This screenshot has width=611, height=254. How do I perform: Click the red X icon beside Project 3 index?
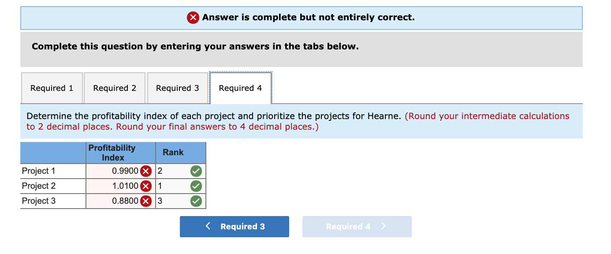[x=146, y=201]
